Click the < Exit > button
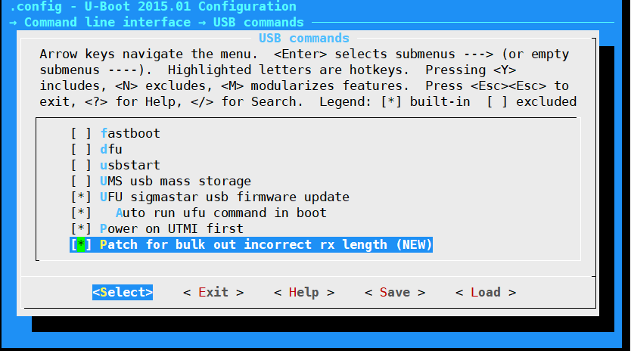This screenshot has height=351, width=631. point(213,292)
